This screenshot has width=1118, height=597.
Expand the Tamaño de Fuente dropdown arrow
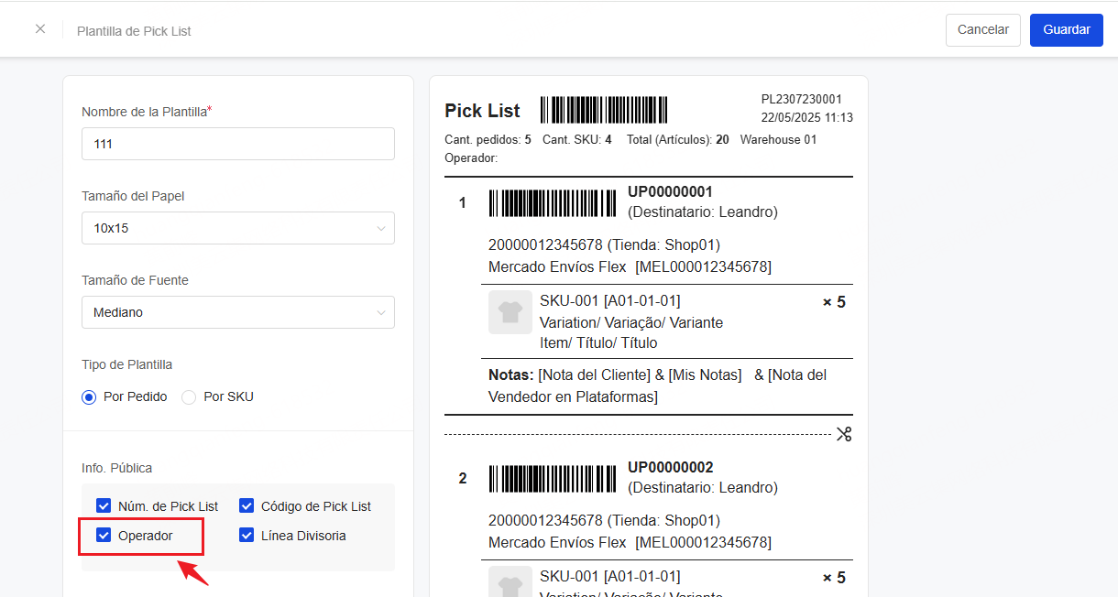point(381,312)
